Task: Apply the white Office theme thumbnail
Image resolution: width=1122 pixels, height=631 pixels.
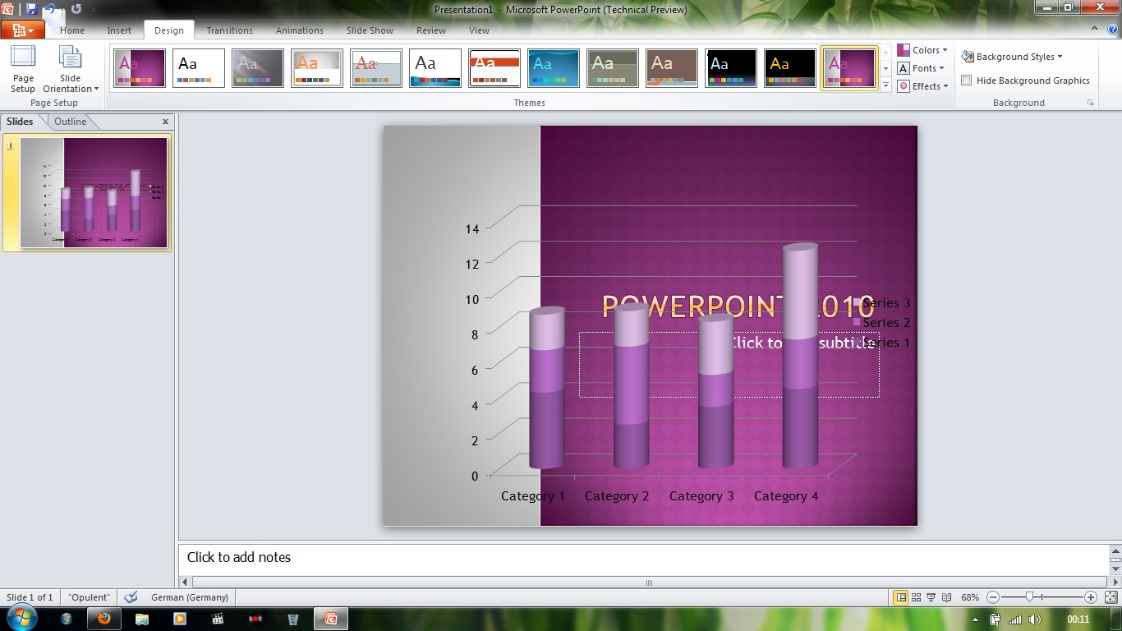Action: [x=199, y=68]
